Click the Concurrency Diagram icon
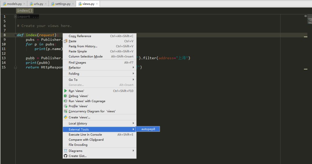The height and width of the screenshot is (164, 312). 66,111
